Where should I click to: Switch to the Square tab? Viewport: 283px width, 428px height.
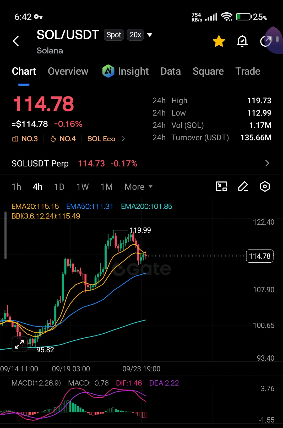click(x=208, y=71)
